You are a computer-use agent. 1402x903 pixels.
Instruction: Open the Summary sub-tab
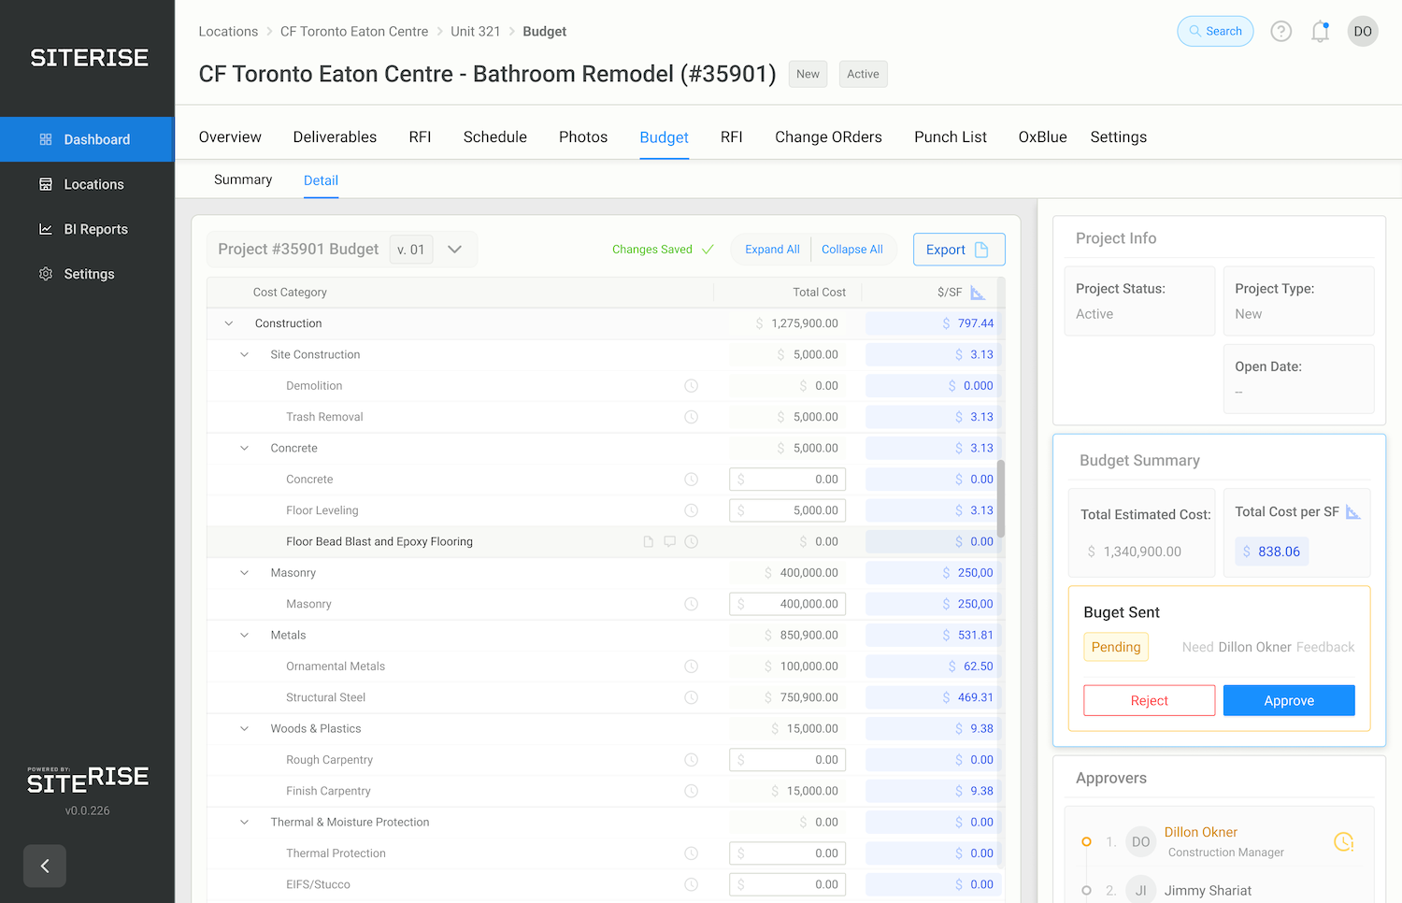[243, 179]
